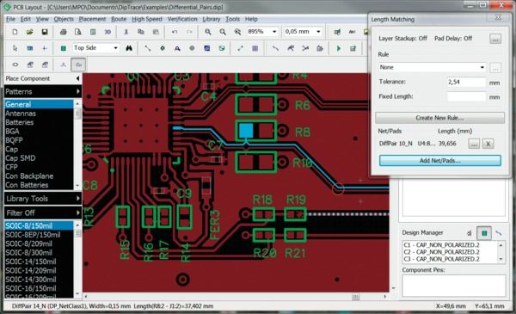Viewport: 516px width, 314px height.
Task: Click Create New Rule button
Action: point(439,118)
